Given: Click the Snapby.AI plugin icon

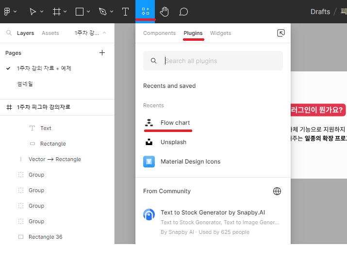Looking at the screenshot, I should point(149,214).
